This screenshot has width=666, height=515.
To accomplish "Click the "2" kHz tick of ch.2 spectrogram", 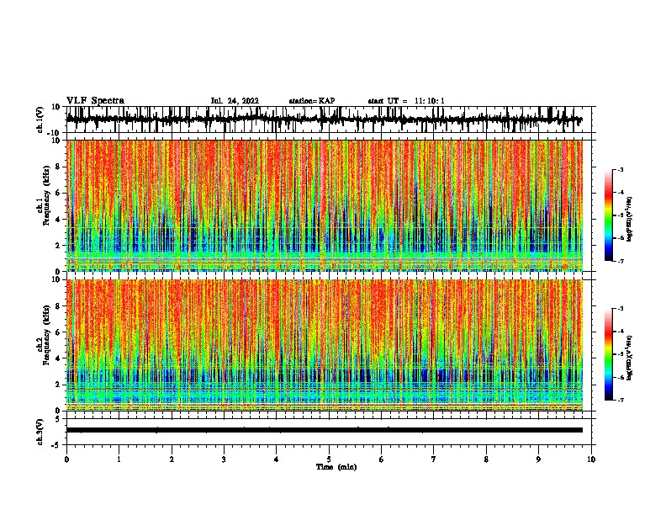I will pos(58,385).
